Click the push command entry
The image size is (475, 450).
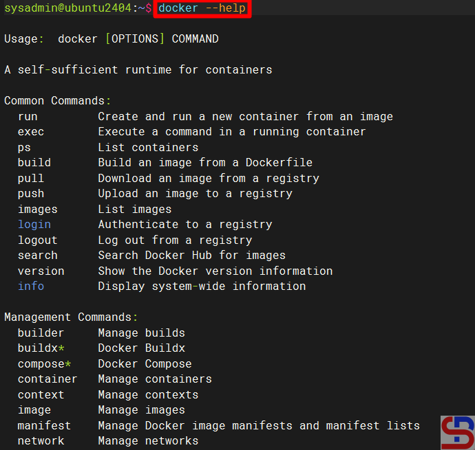[x=31, y=194]
